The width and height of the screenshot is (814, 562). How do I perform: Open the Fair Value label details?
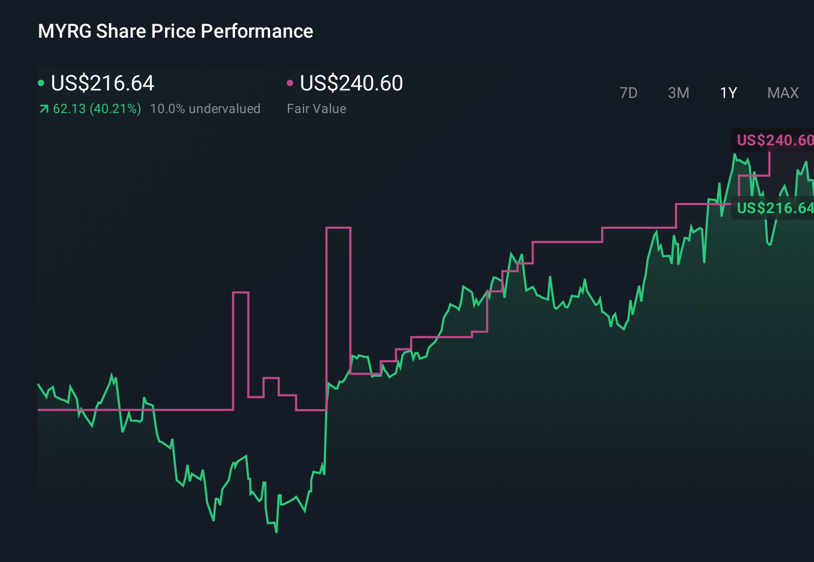(317, 108)
